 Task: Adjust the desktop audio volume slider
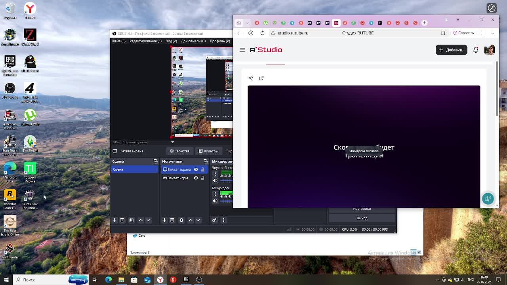226,180
